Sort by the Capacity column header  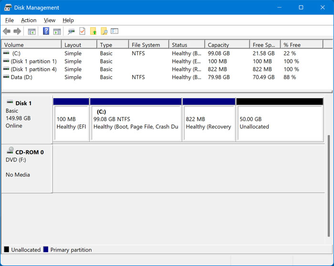point(227,45)
